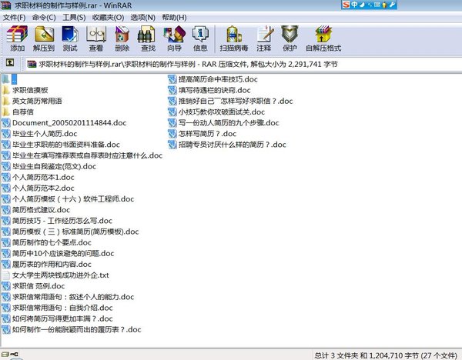Select 推销好自己—怎样写好求职信？.doc file

click(x=230, y=101)
